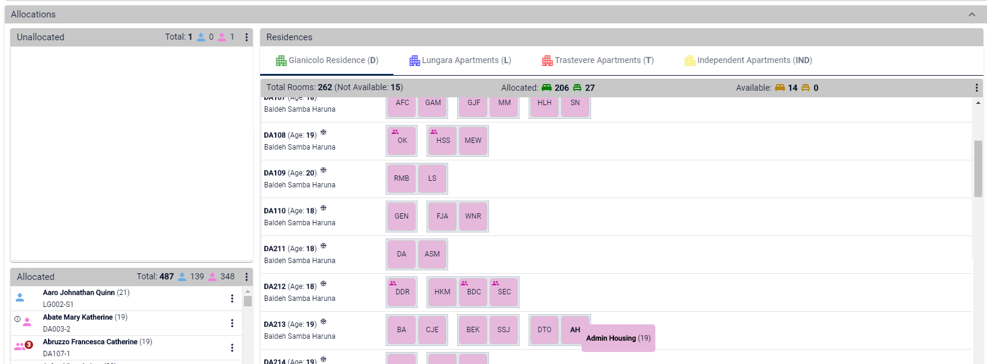
Task: Click the snowflake icon next to DA213
Action: [323, 321]
